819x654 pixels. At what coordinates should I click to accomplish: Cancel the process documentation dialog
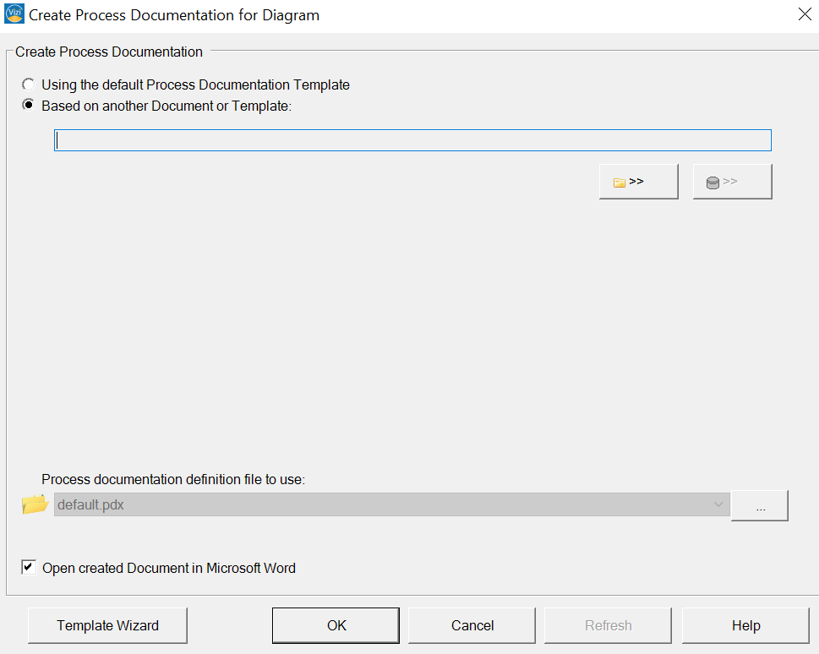(x=472, y=625)
